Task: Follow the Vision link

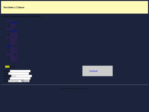Action: 13,27
